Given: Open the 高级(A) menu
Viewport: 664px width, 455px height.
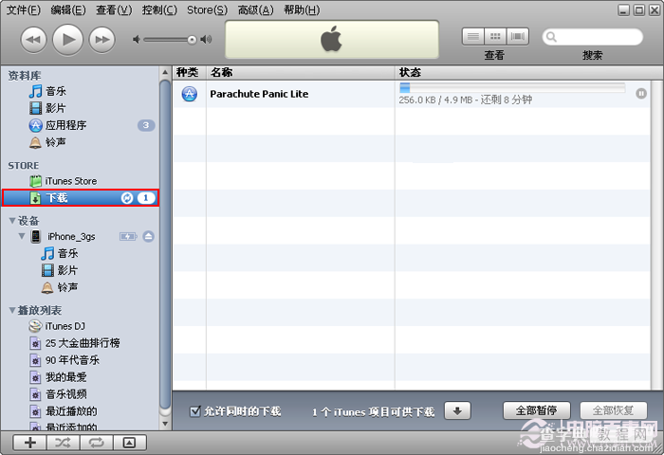Looking at the screenshot, I should 255,9.
